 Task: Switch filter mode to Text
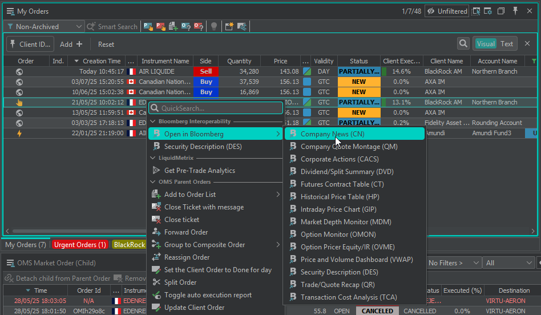click(x=507, y=44)
